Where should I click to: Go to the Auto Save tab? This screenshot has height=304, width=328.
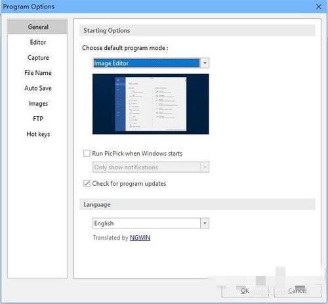[x=37, y=88]
